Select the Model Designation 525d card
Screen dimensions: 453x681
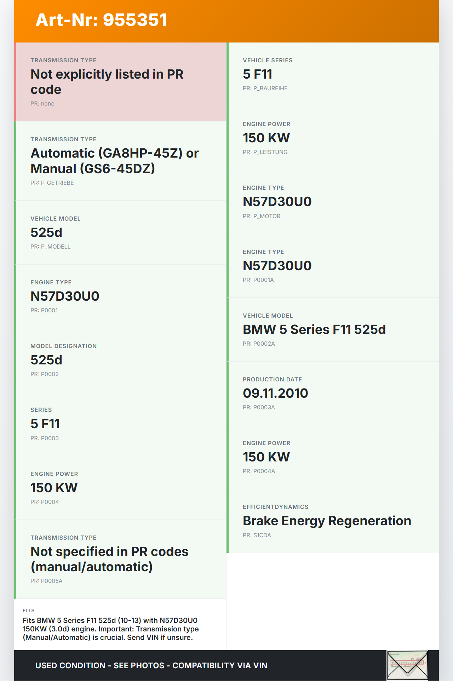pos(120,360)
